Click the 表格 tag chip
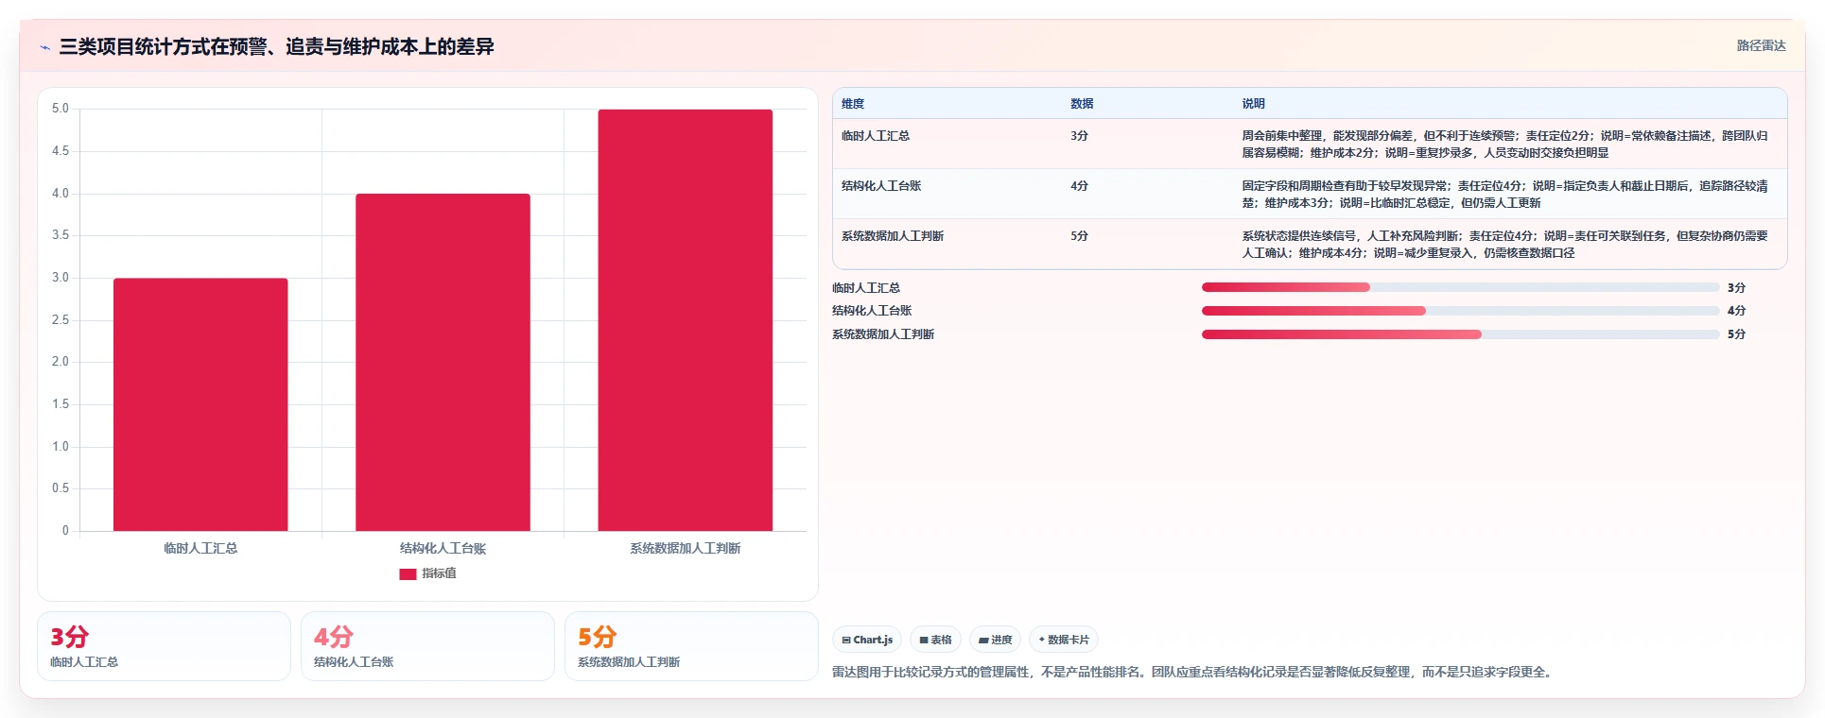The height and width of the screenshot is (718, 1825). [x=935, y=640]
